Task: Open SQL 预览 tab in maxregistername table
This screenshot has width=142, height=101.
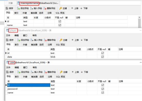Action: (x=60, y=13)
